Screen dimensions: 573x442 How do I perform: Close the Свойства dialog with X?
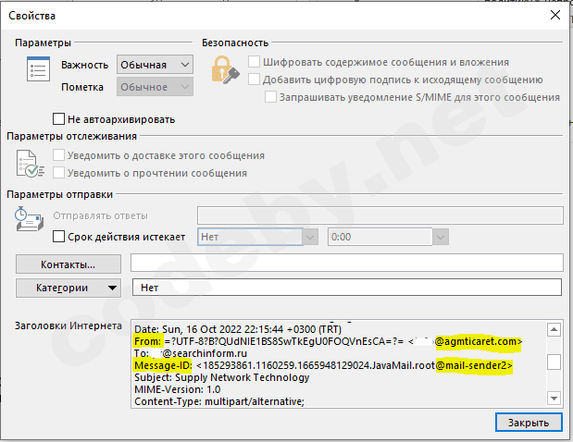coord(555,15)
